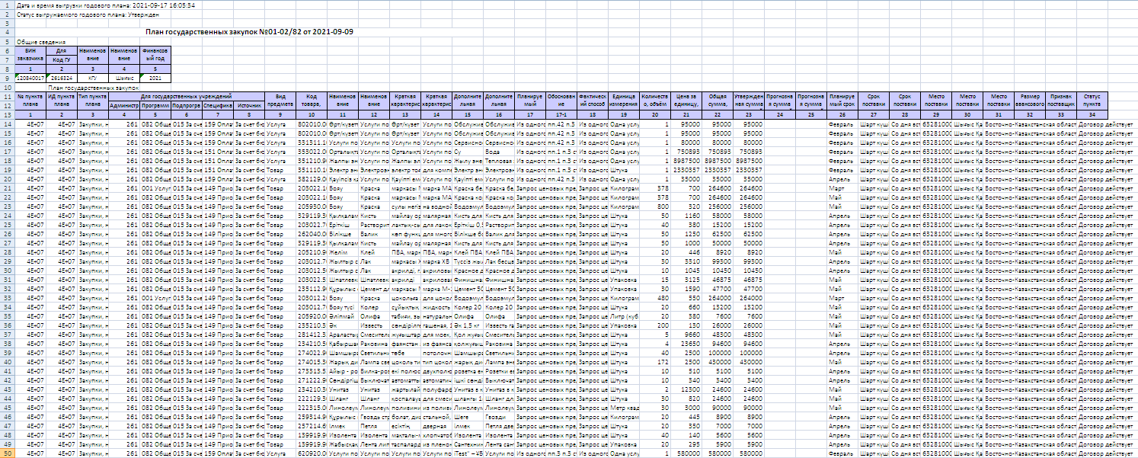Select the cell with value 2616324
The height and width of the screenshot is (458, 1138).
62,78
